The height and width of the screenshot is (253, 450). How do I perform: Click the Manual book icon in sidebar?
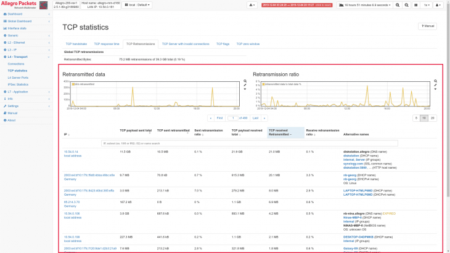coord(4,113)
